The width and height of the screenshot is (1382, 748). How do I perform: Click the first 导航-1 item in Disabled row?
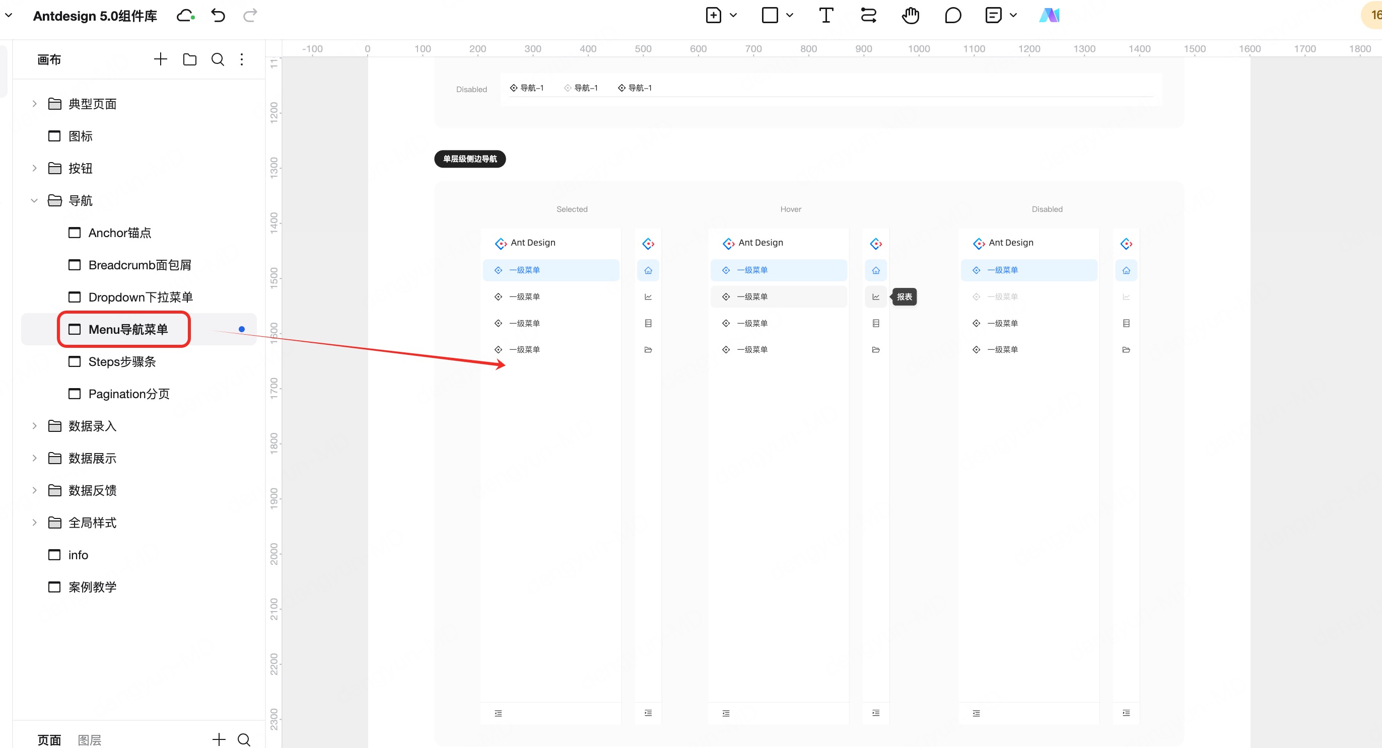[x=526, y=88]
